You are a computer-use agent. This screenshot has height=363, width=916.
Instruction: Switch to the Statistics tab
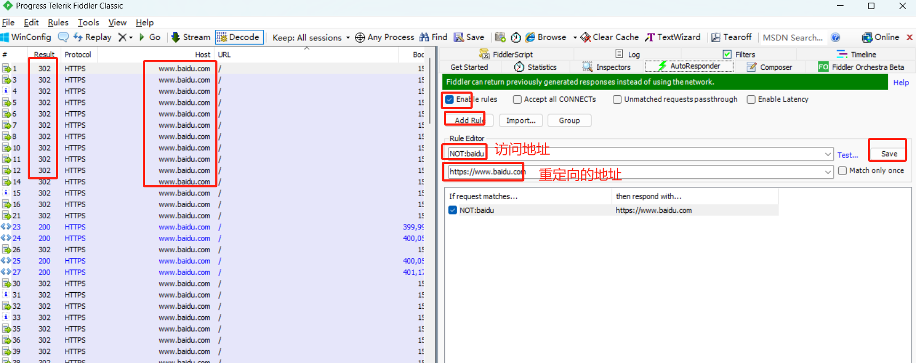(536, 67)
